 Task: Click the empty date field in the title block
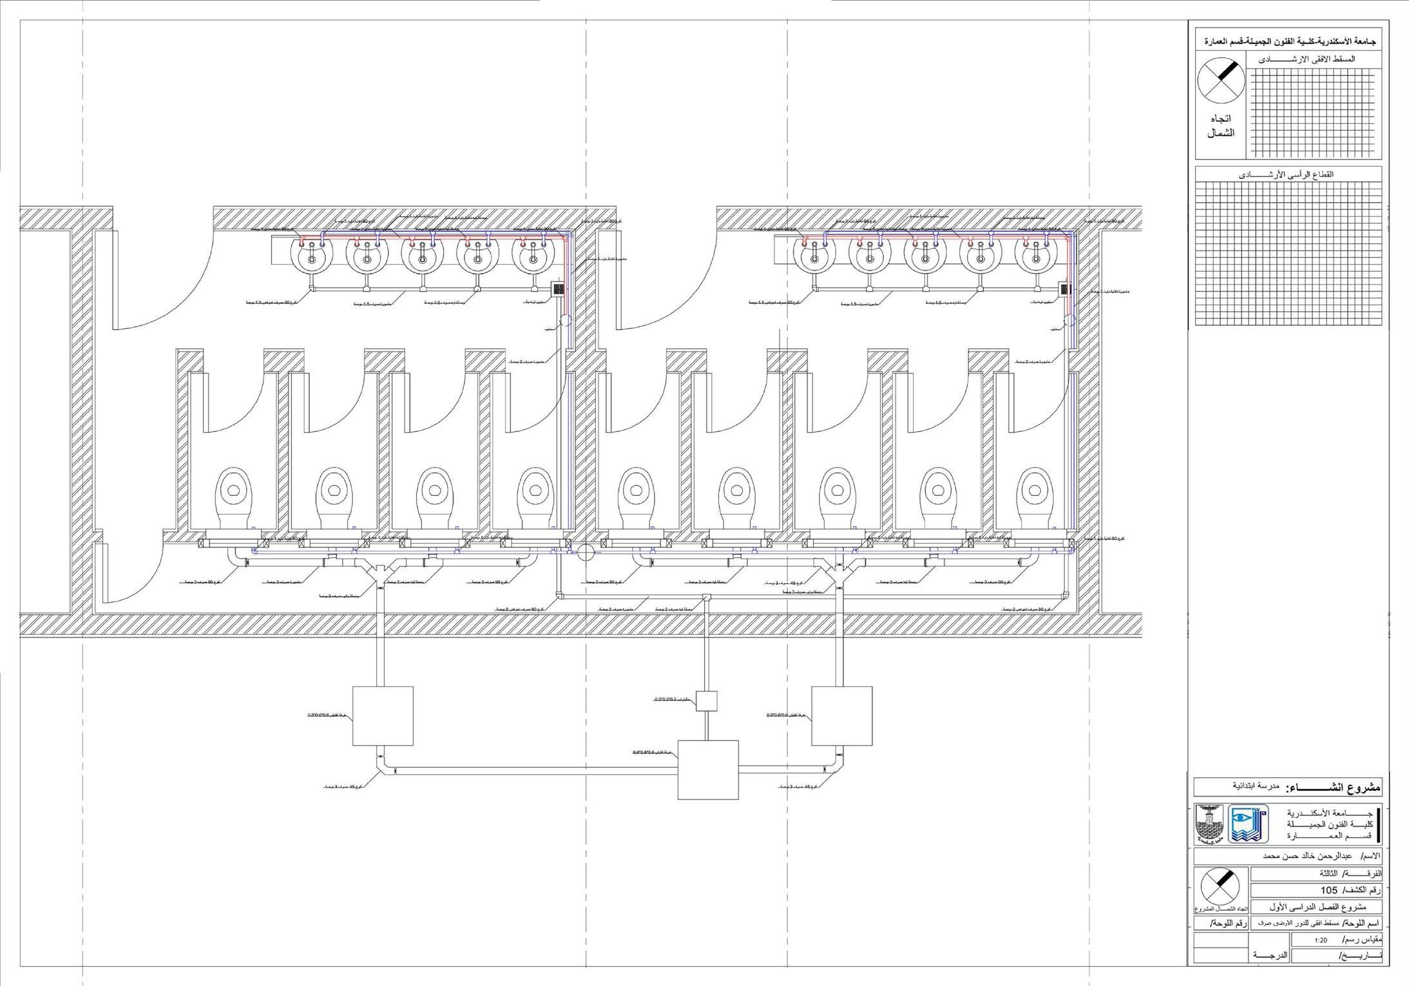coord(1314,954)
